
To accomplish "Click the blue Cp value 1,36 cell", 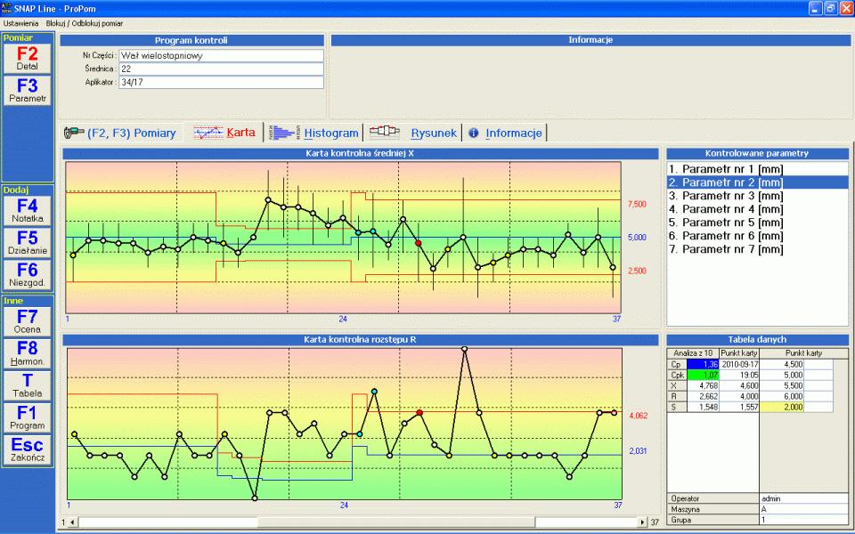I will click(x=704, y=364).
